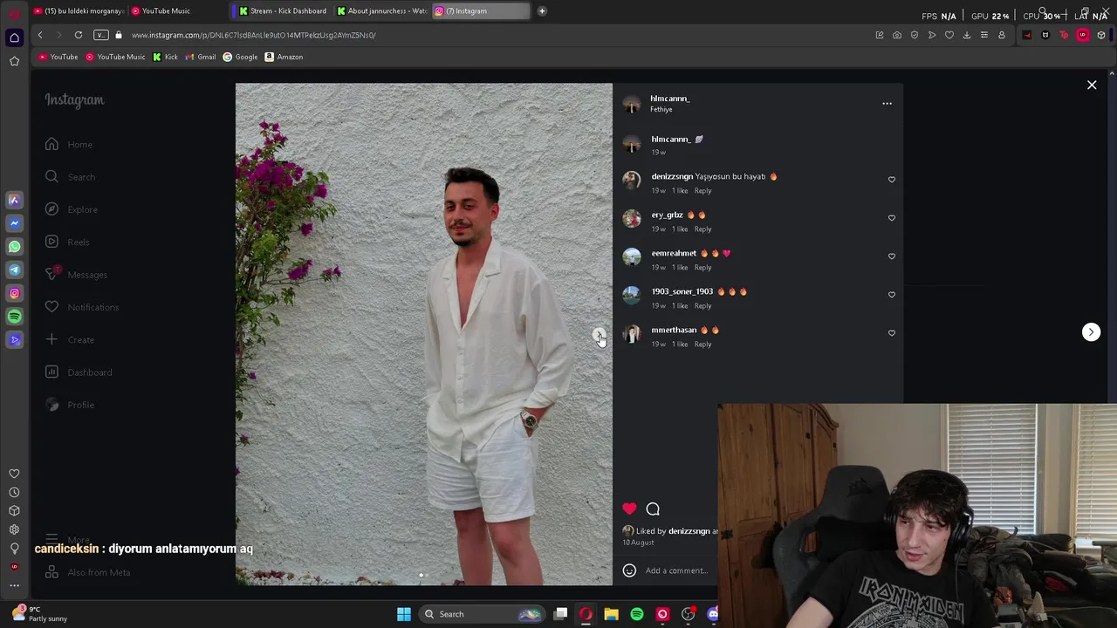Reply to mmerthasan's comment
The height and width of the screenshot is (628, 1117).
702,344
